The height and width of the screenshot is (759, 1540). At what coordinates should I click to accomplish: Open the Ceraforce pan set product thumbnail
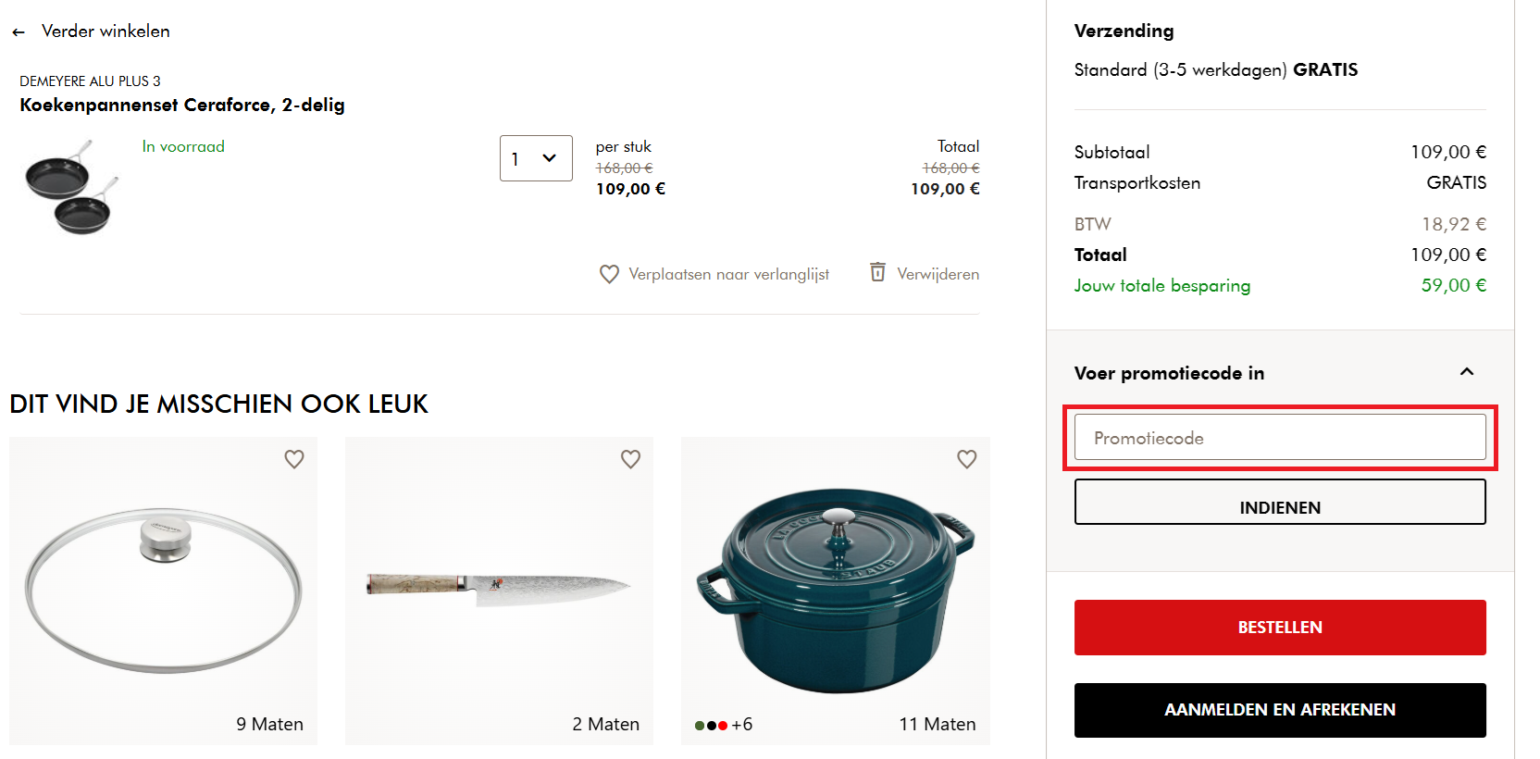click(x=70, y=186)
